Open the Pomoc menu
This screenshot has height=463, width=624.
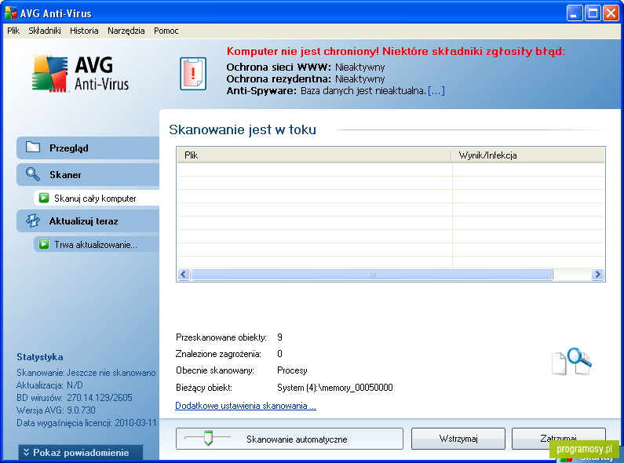pos(166,31)
